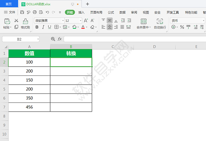Apply fill color bucket
Screen dimensions: 206x141
point(75,27)
